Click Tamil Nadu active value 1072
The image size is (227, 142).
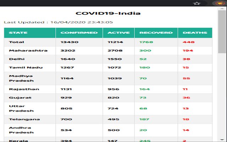[114, 67]
